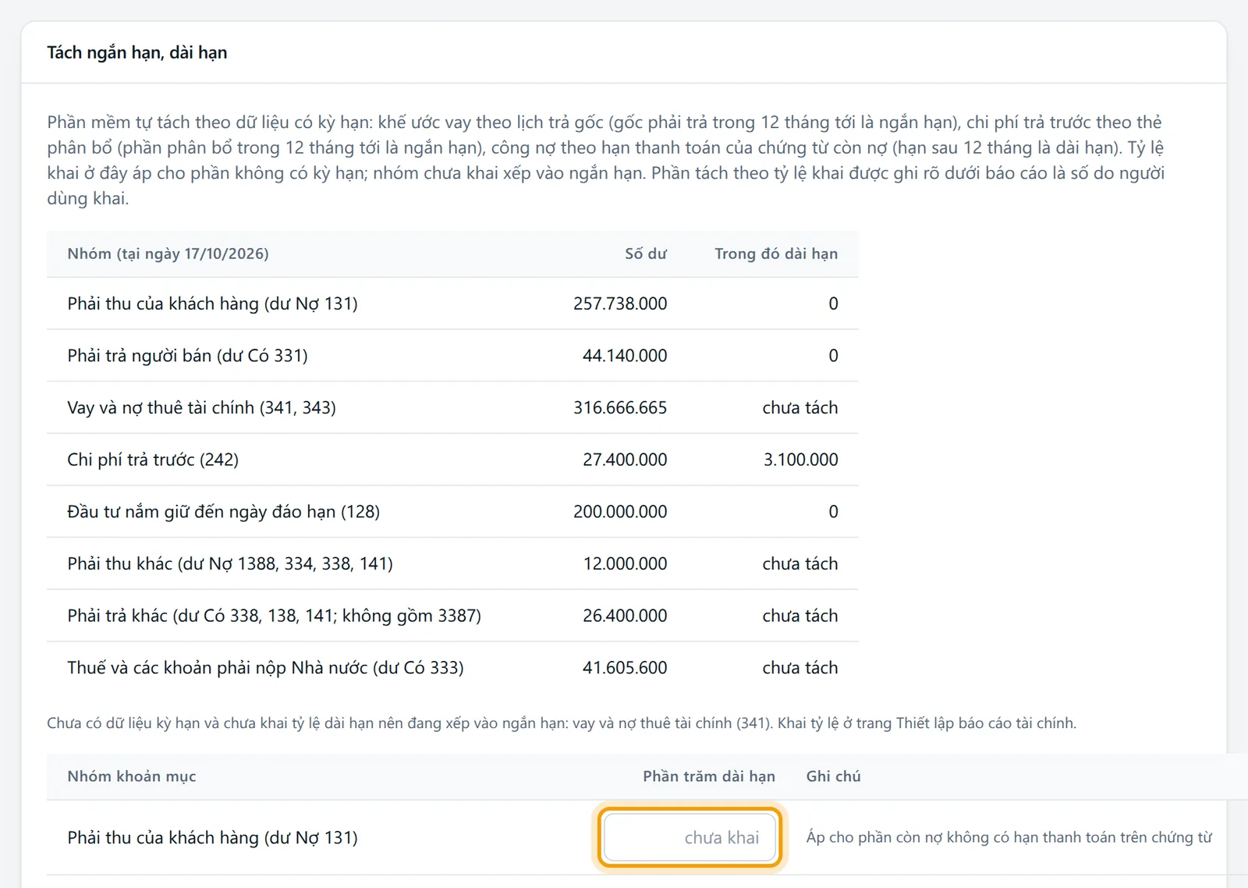Click 'chưa tách' in the 26.400.000 row
The image size is (1248, 888).
click(800, 616)
